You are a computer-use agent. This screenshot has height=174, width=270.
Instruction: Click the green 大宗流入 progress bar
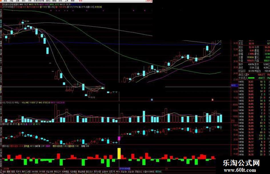[251, 78]
